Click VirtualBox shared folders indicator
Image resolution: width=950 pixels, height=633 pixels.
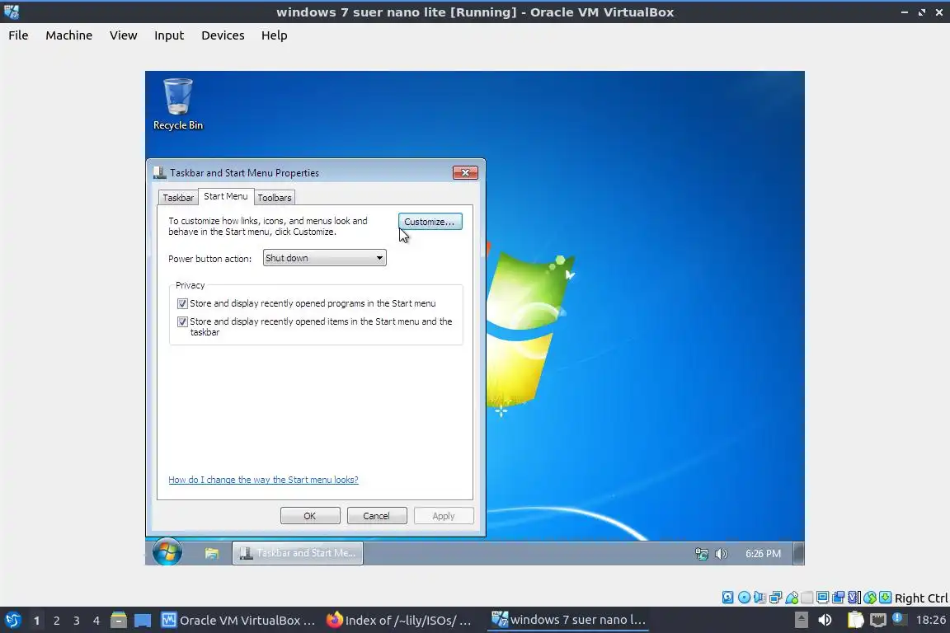(807, 598)
